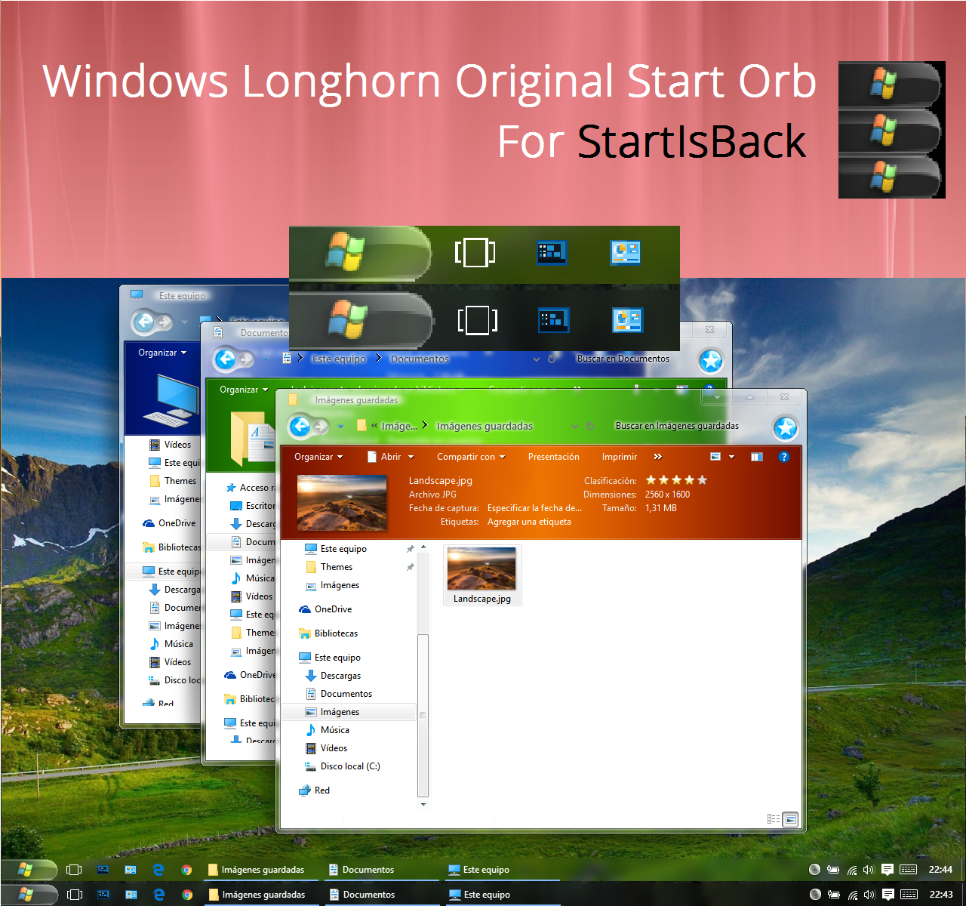The width and height of the screenshot is (966, 906).
Task: Open address history dropdown in Imágenes guardadas
Action: coord(575,427)
